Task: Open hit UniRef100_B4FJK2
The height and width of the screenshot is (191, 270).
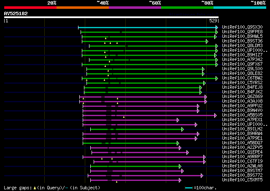Action: pos(242,92)
